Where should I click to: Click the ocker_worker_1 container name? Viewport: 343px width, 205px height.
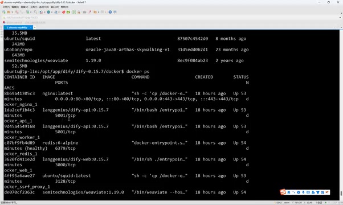tap(22, 137)
